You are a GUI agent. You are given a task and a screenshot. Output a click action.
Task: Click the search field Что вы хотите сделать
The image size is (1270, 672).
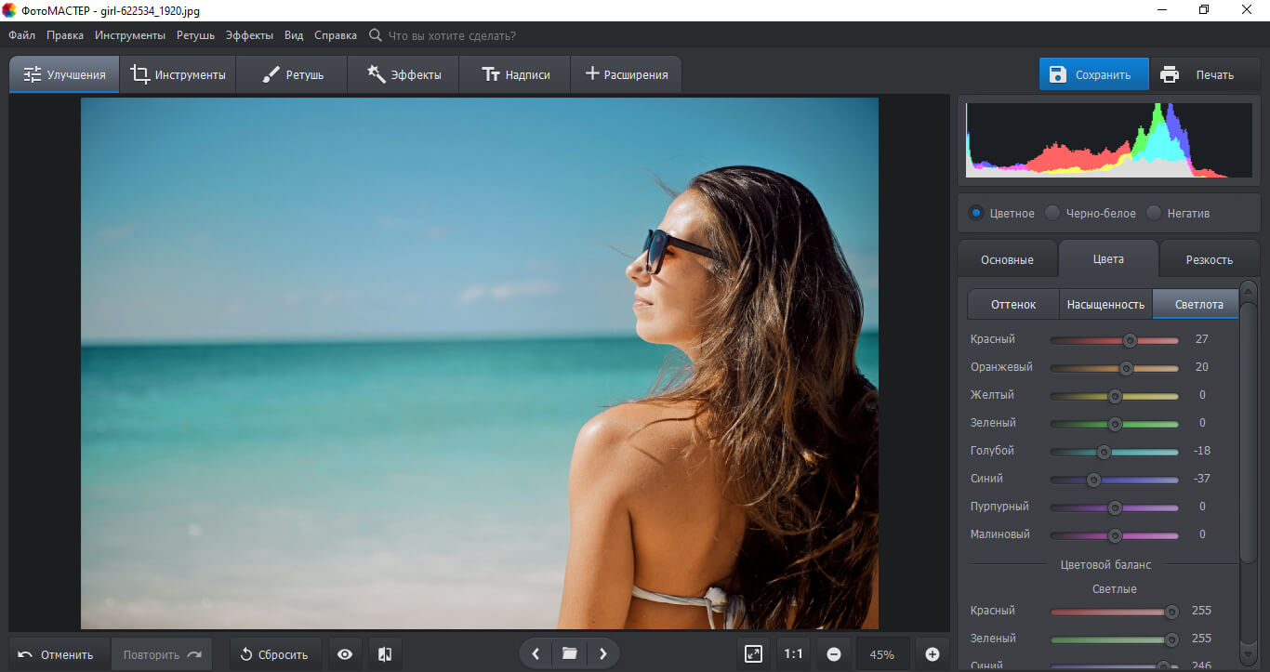click(451, 35)
